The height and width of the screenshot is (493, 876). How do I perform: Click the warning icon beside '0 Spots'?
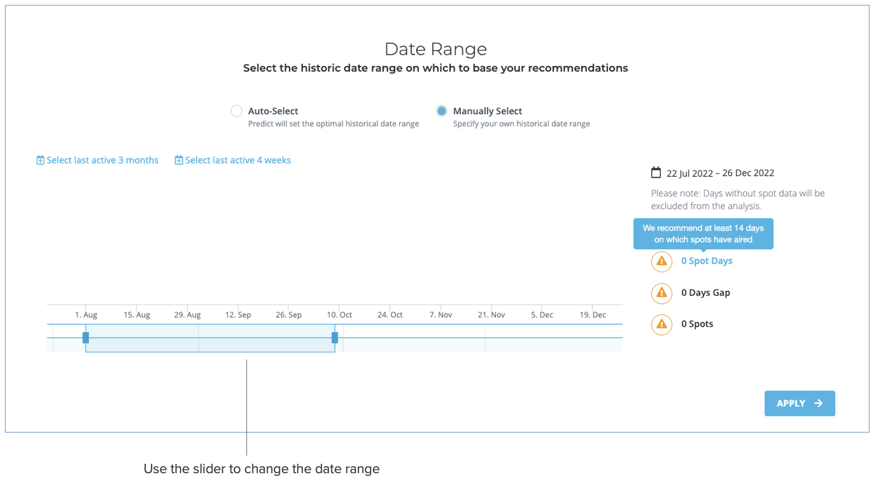(x=662, y=325)
